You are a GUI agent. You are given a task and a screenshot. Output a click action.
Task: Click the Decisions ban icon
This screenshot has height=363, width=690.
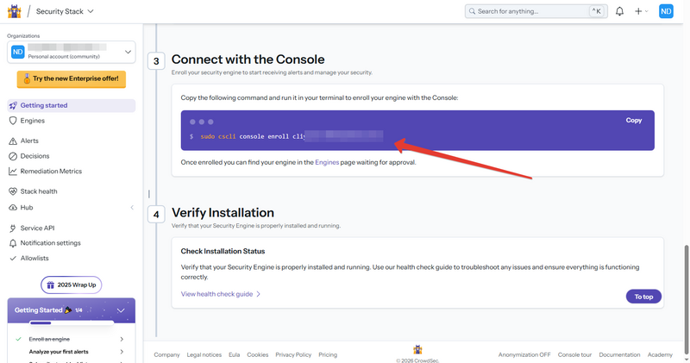(x=13, y=156)
